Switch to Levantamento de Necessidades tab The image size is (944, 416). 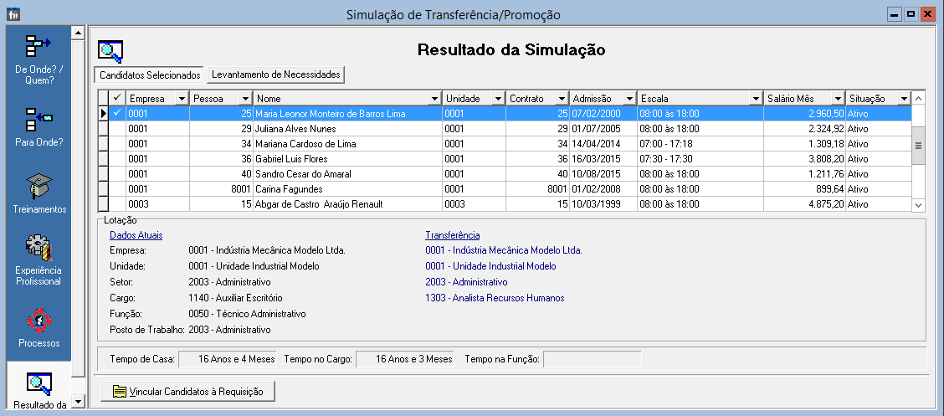(275, 74)
